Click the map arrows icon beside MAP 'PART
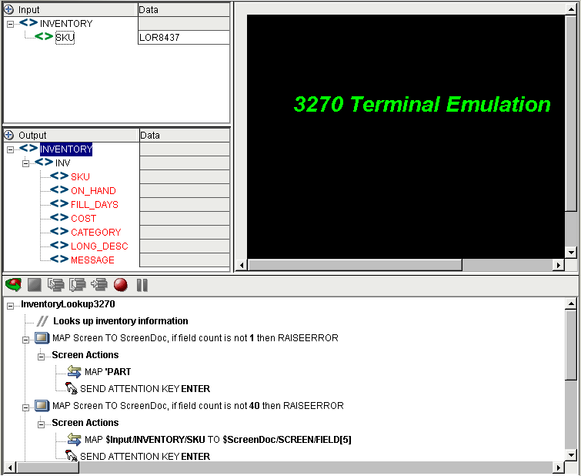The image size is (581, 476). tap(74, 371)
